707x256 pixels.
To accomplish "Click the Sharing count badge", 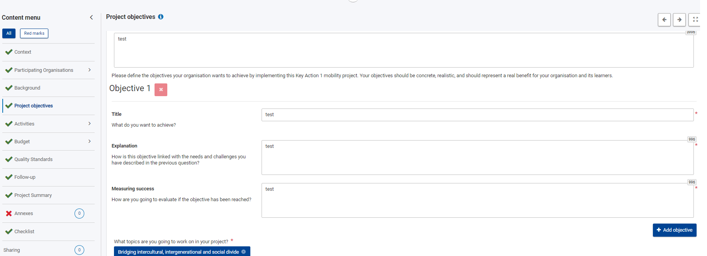I will click(x=79, y=250).
